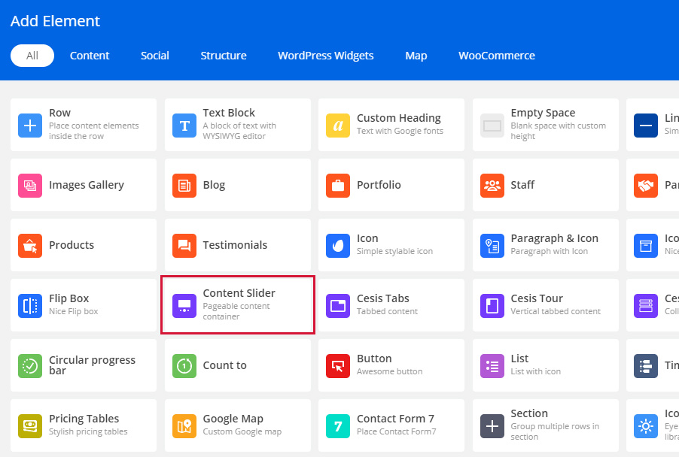Add the Cesis Tabs element
The height and width of the screenshot is (457, 679).
tap(391, 304)
